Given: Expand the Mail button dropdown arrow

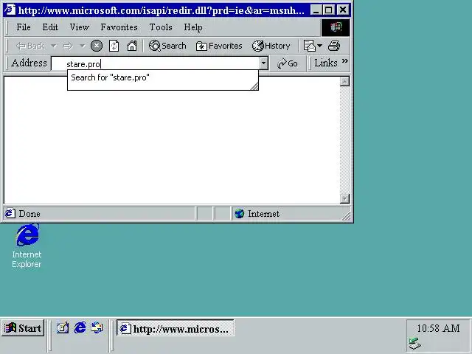Looking at the screenshot, I should pyautogui.click(x=319, y=46).
